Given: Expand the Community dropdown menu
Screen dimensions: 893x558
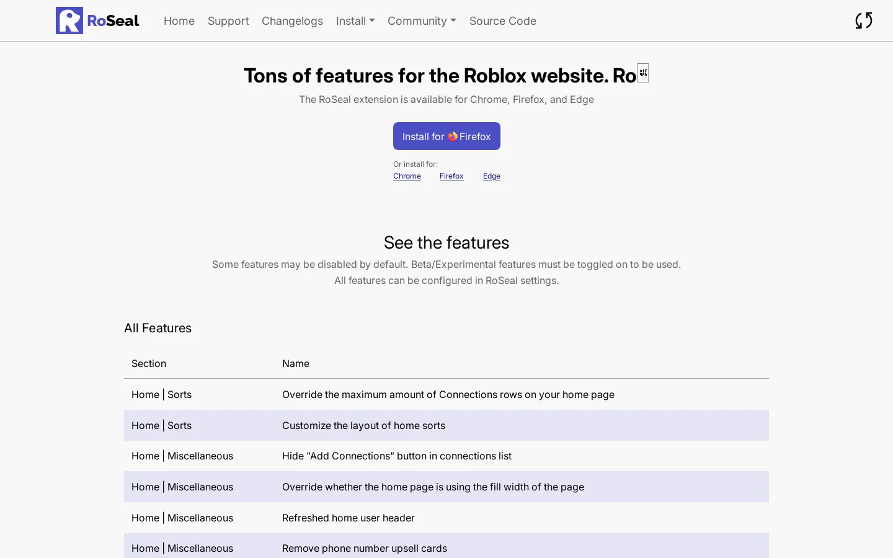Looking at the screenshot, I should click(422, 20).
